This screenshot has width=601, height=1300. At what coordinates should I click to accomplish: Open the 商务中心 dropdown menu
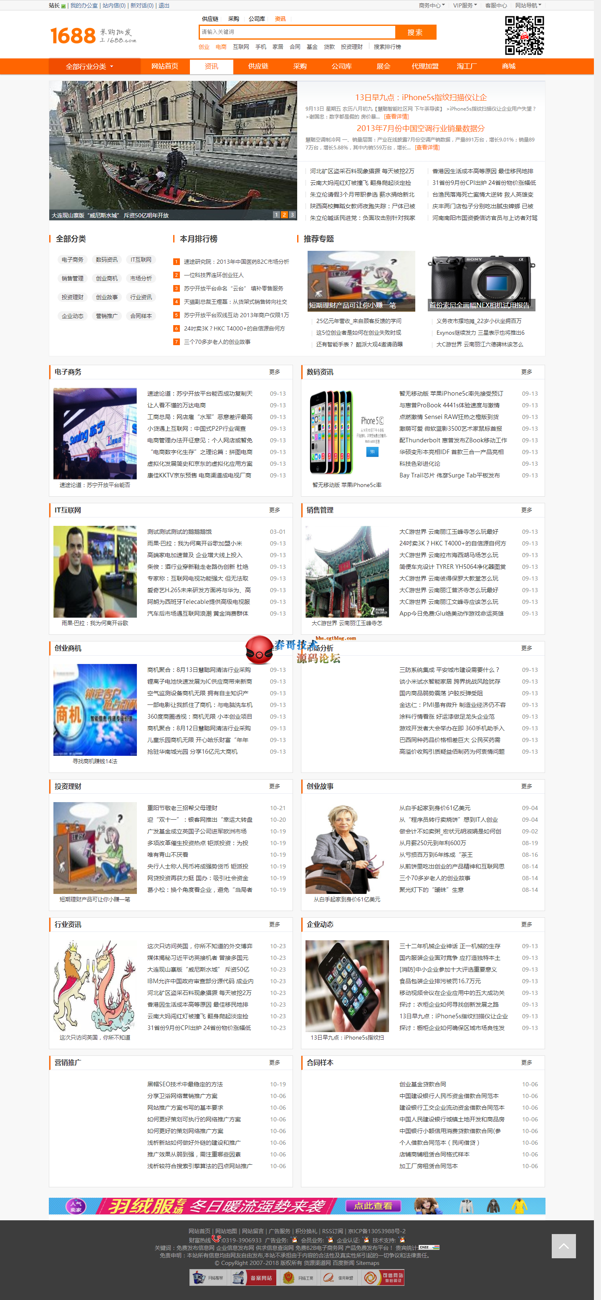point(432,5)
